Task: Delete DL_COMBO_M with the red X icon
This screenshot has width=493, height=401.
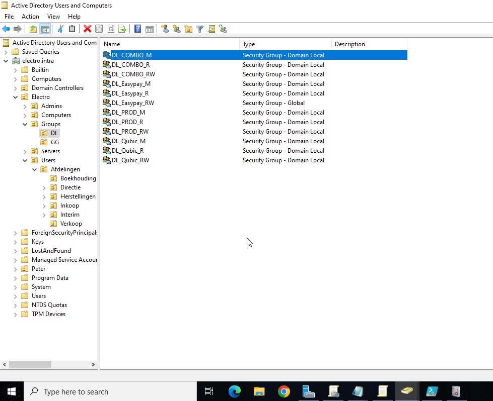Action: click(x=87, y=29)
